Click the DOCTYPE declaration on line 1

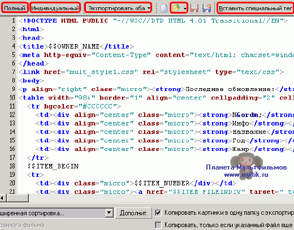click(153, 21)
